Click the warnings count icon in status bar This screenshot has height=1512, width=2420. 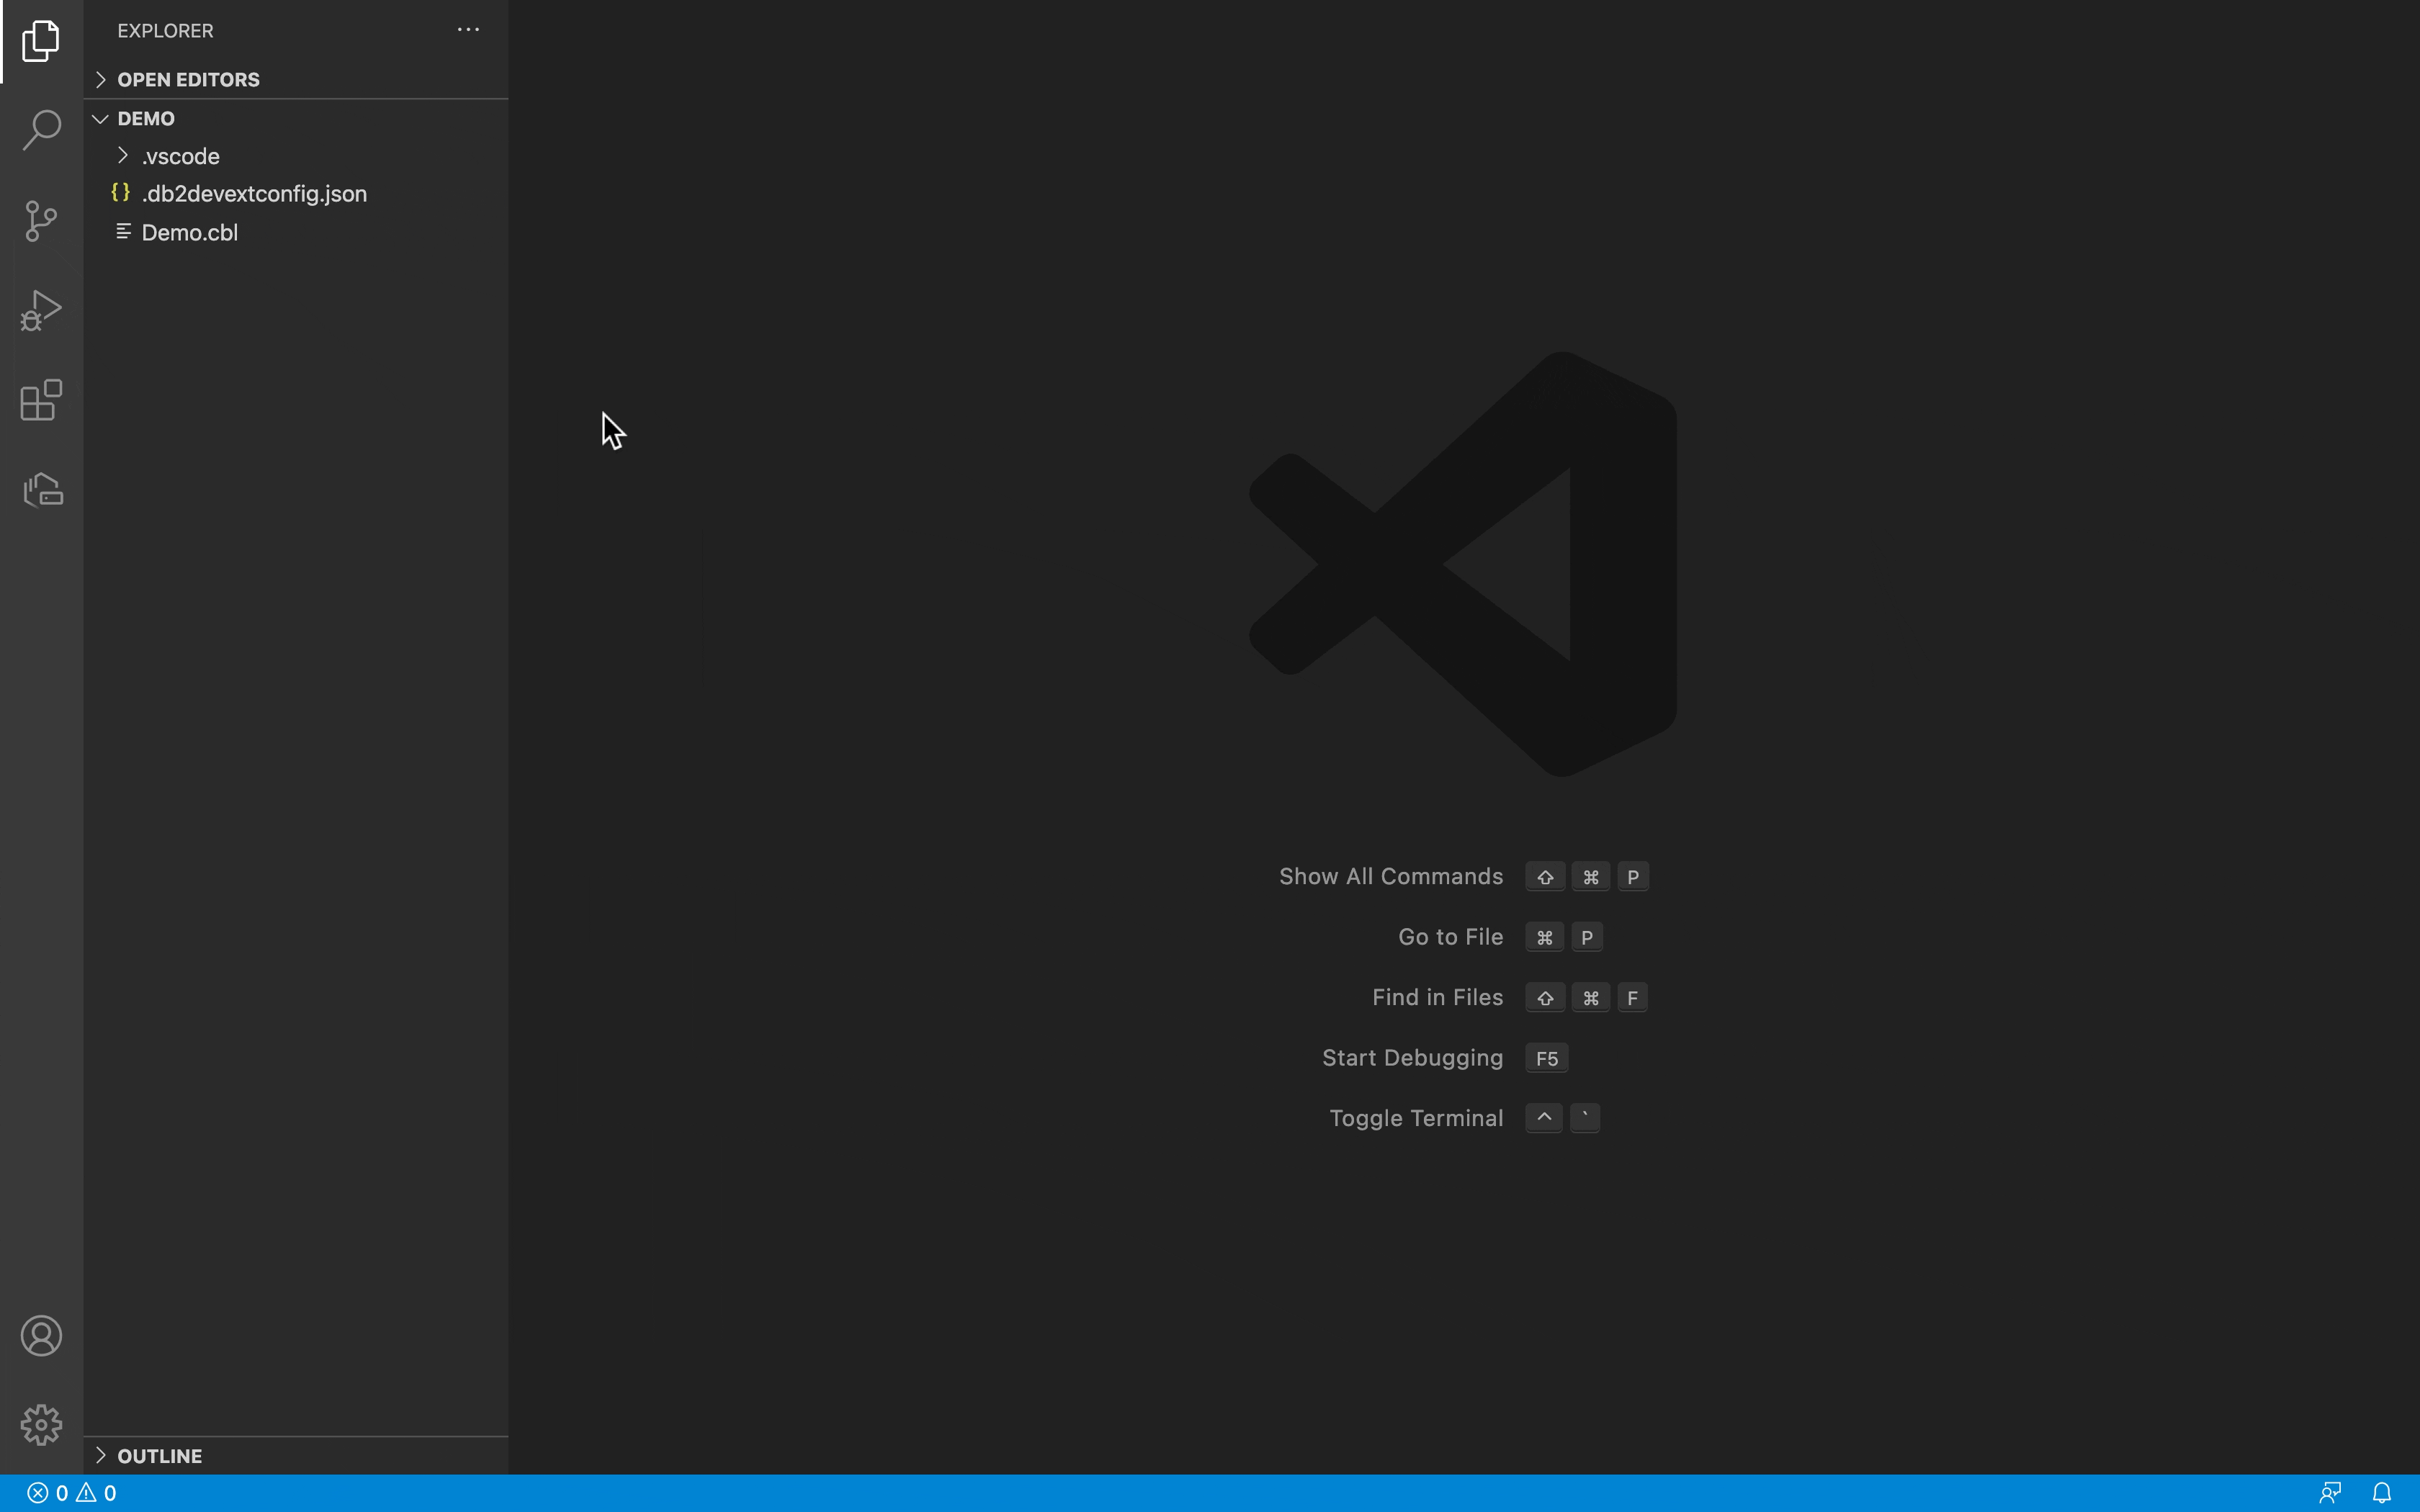[86, 1493]
